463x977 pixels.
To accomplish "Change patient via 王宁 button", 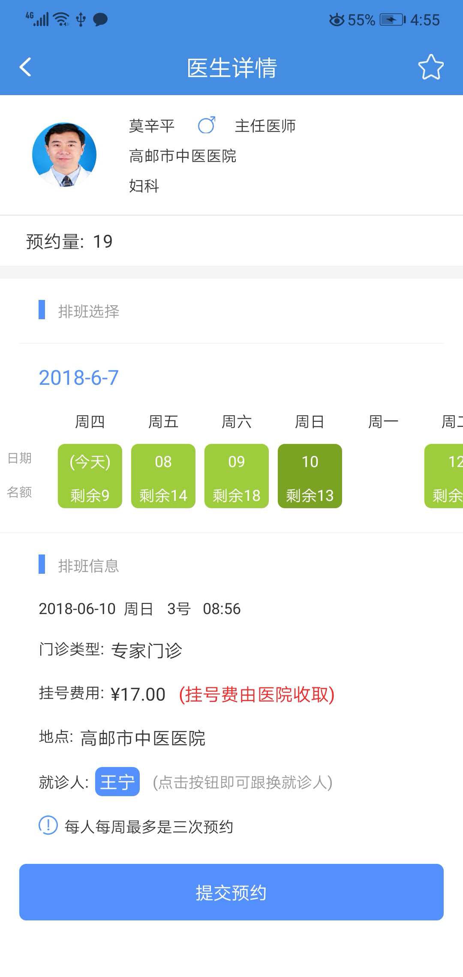I will tap(117, 782).
